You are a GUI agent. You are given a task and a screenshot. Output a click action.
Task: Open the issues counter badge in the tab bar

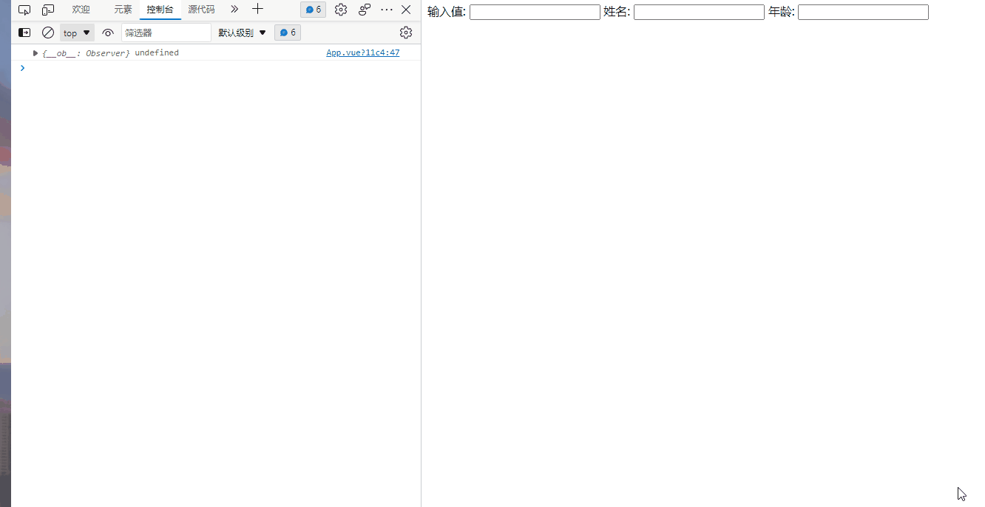click(313, 10)
